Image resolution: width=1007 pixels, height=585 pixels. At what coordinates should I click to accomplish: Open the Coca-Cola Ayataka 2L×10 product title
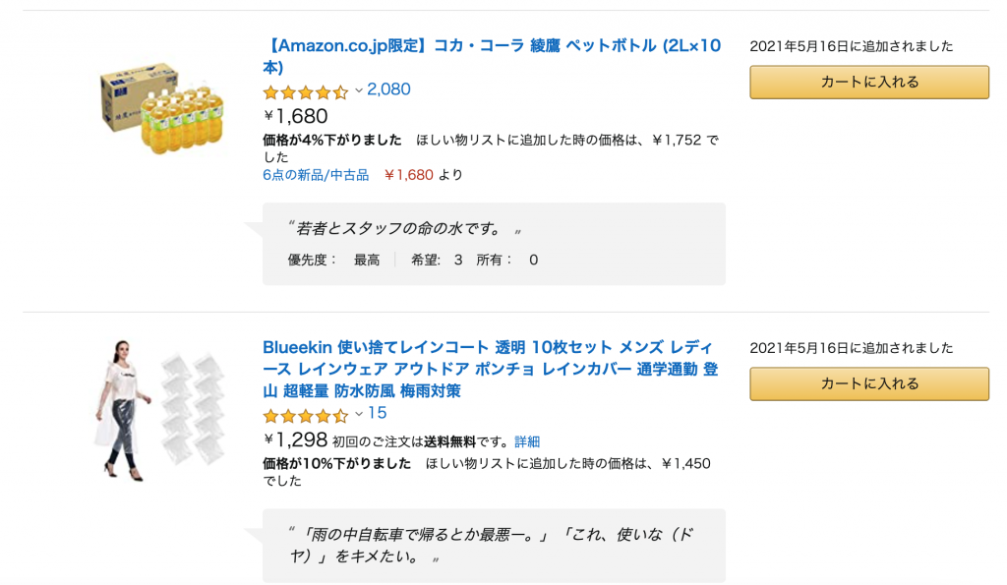click(x=492, y=56)
